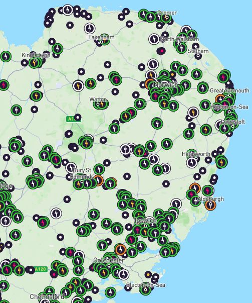The height and width of the screenshot is (303, 252).
Task: Click the Hopton-on-Sea label
Action: point(229,107)
